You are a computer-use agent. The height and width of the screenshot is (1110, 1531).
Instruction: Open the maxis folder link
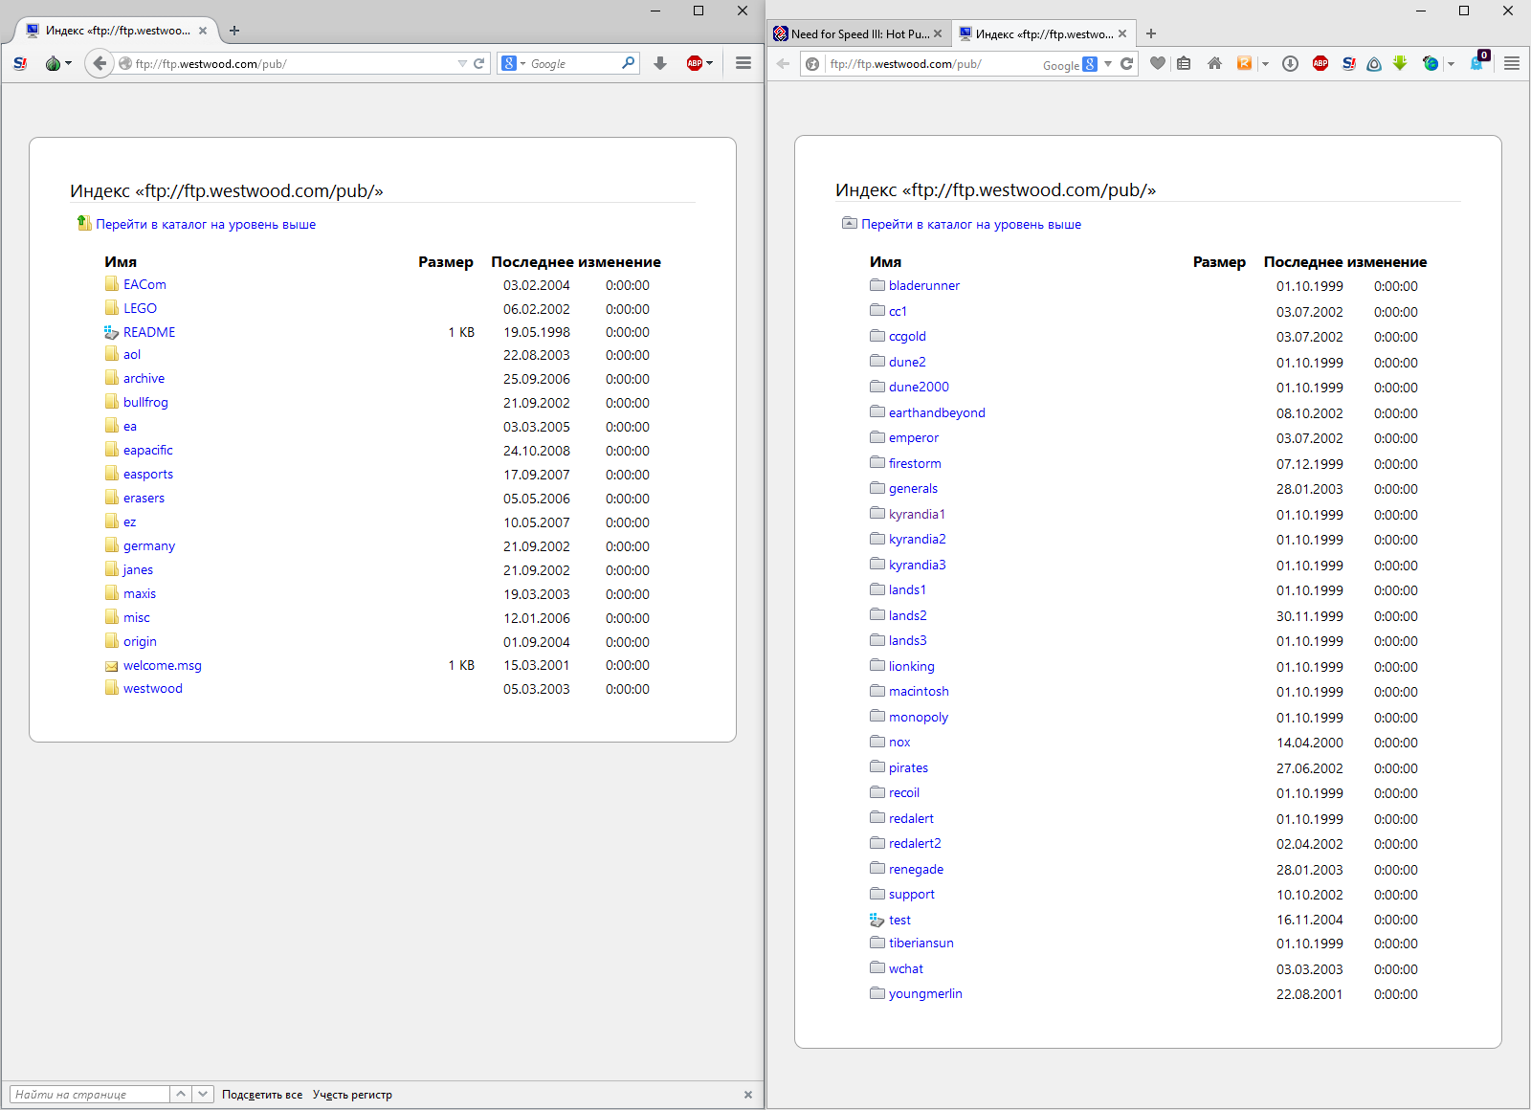click(x=140, y=593)
